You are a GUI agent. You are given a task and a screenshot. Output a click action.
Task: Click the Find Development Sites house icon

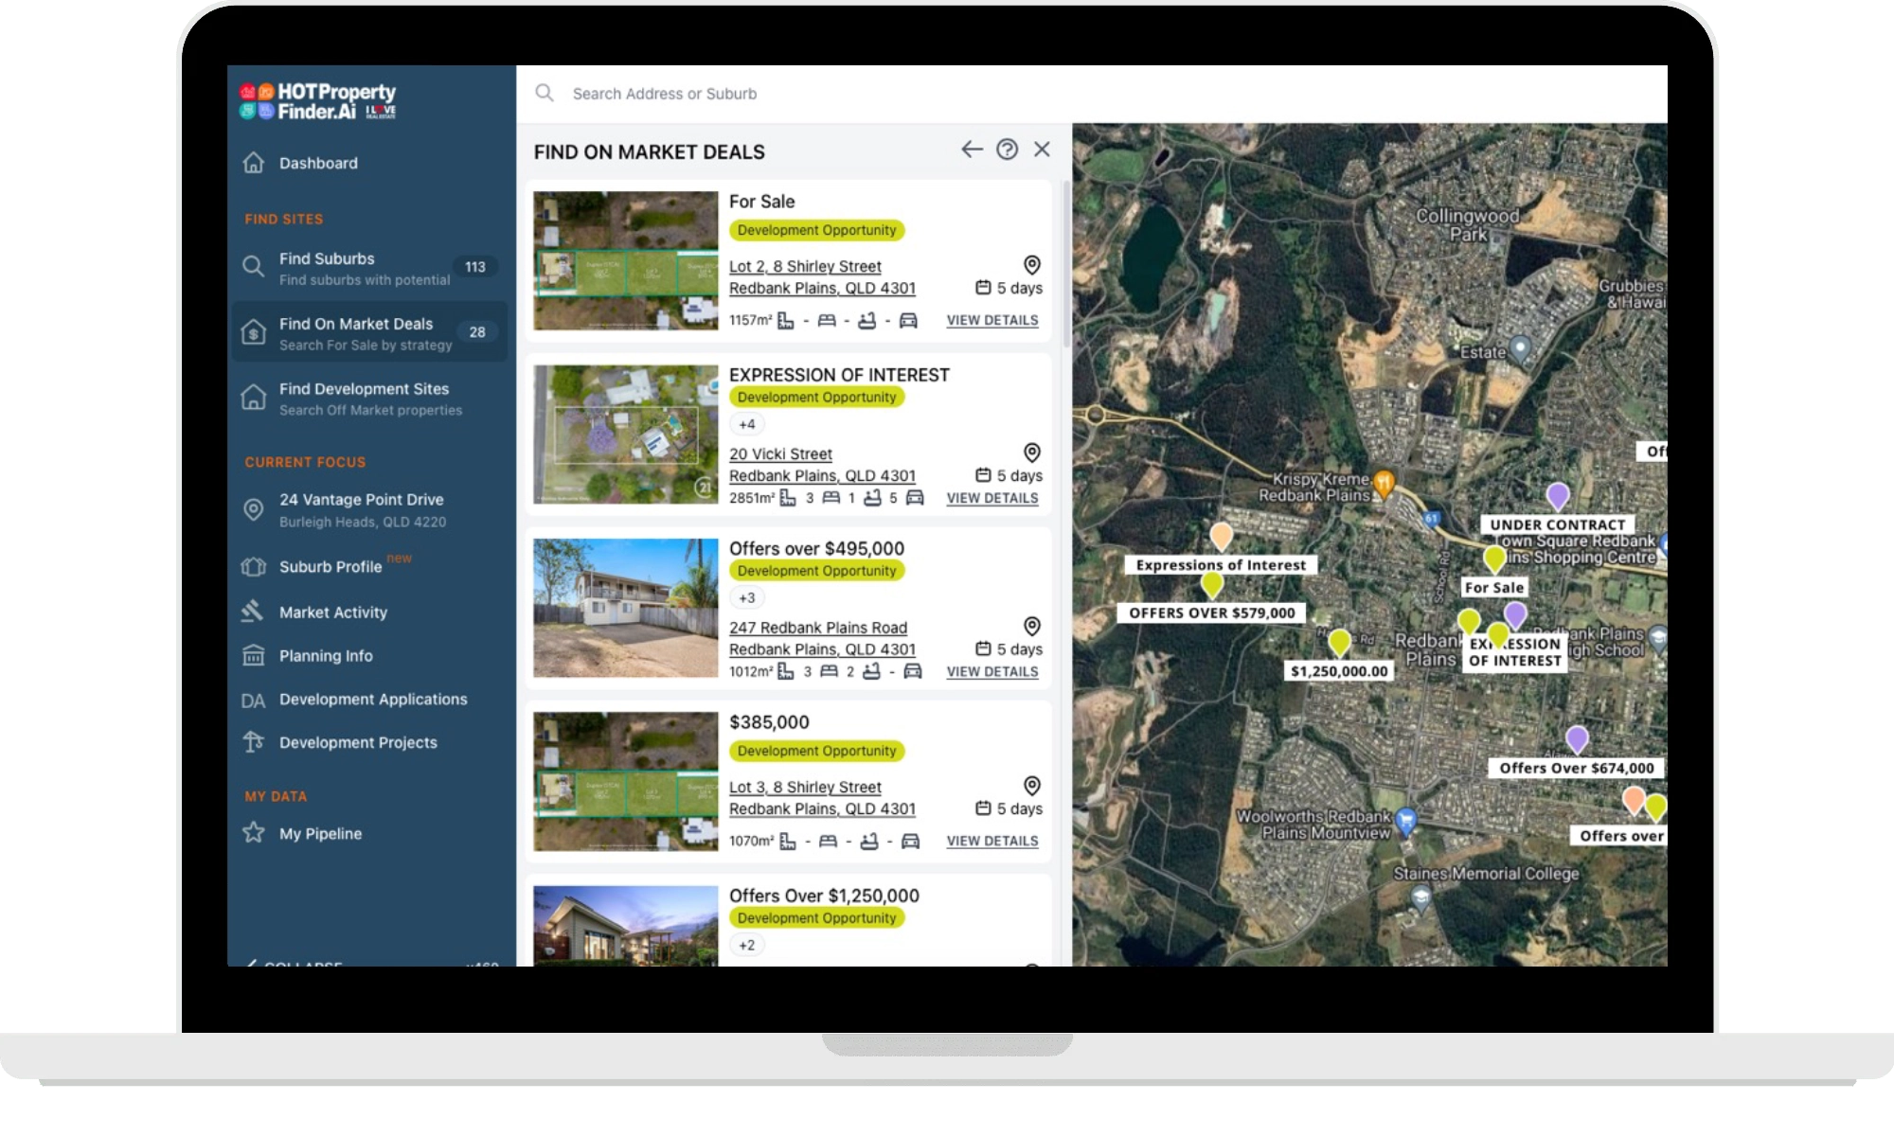(253, 398)
